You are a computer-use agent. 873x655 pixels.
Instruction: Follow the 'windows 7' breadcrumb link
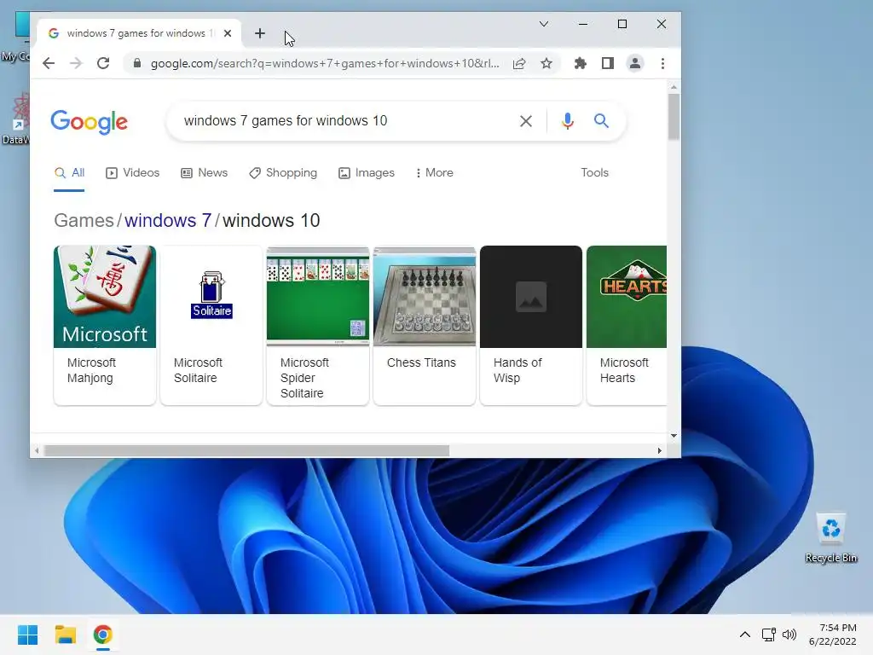[x=168, y=221]
